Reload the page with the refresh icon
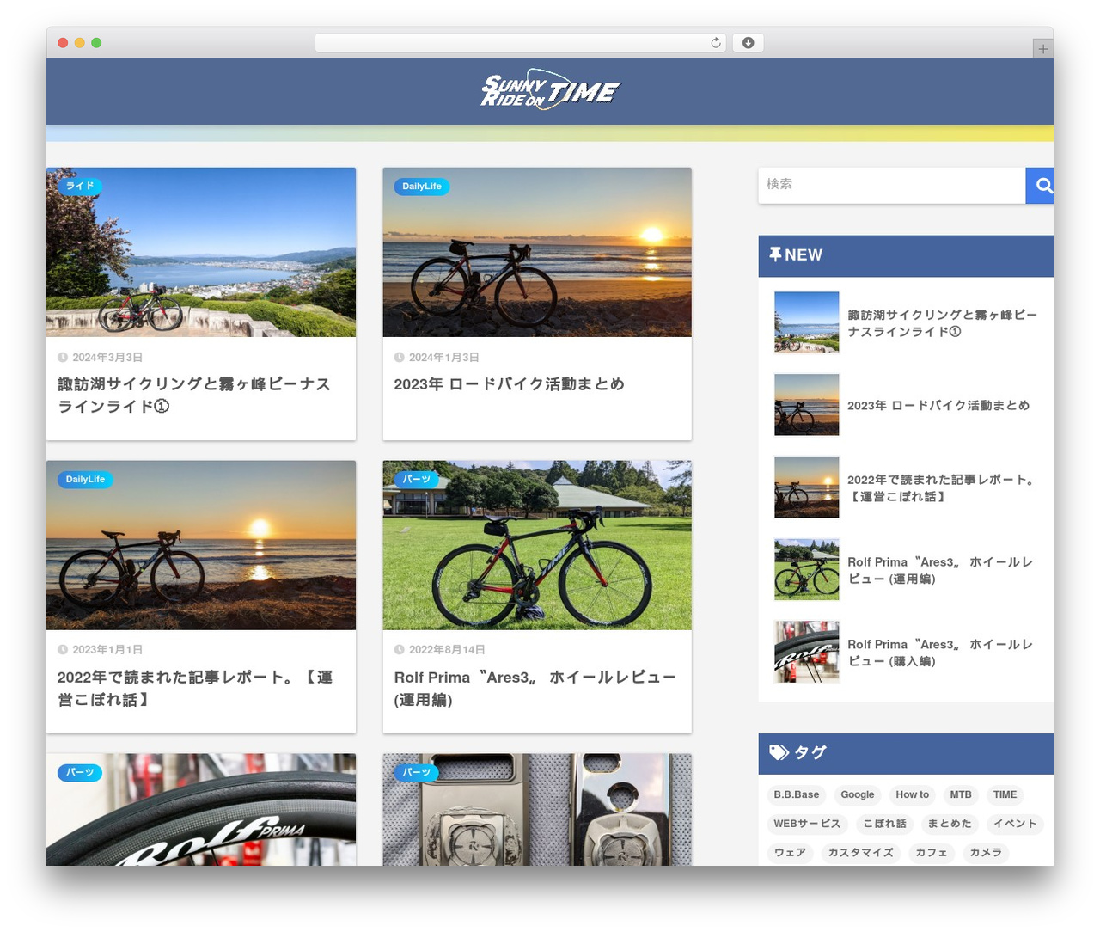The width and height of the screenshot is (1100, 932). coord(716,43)
